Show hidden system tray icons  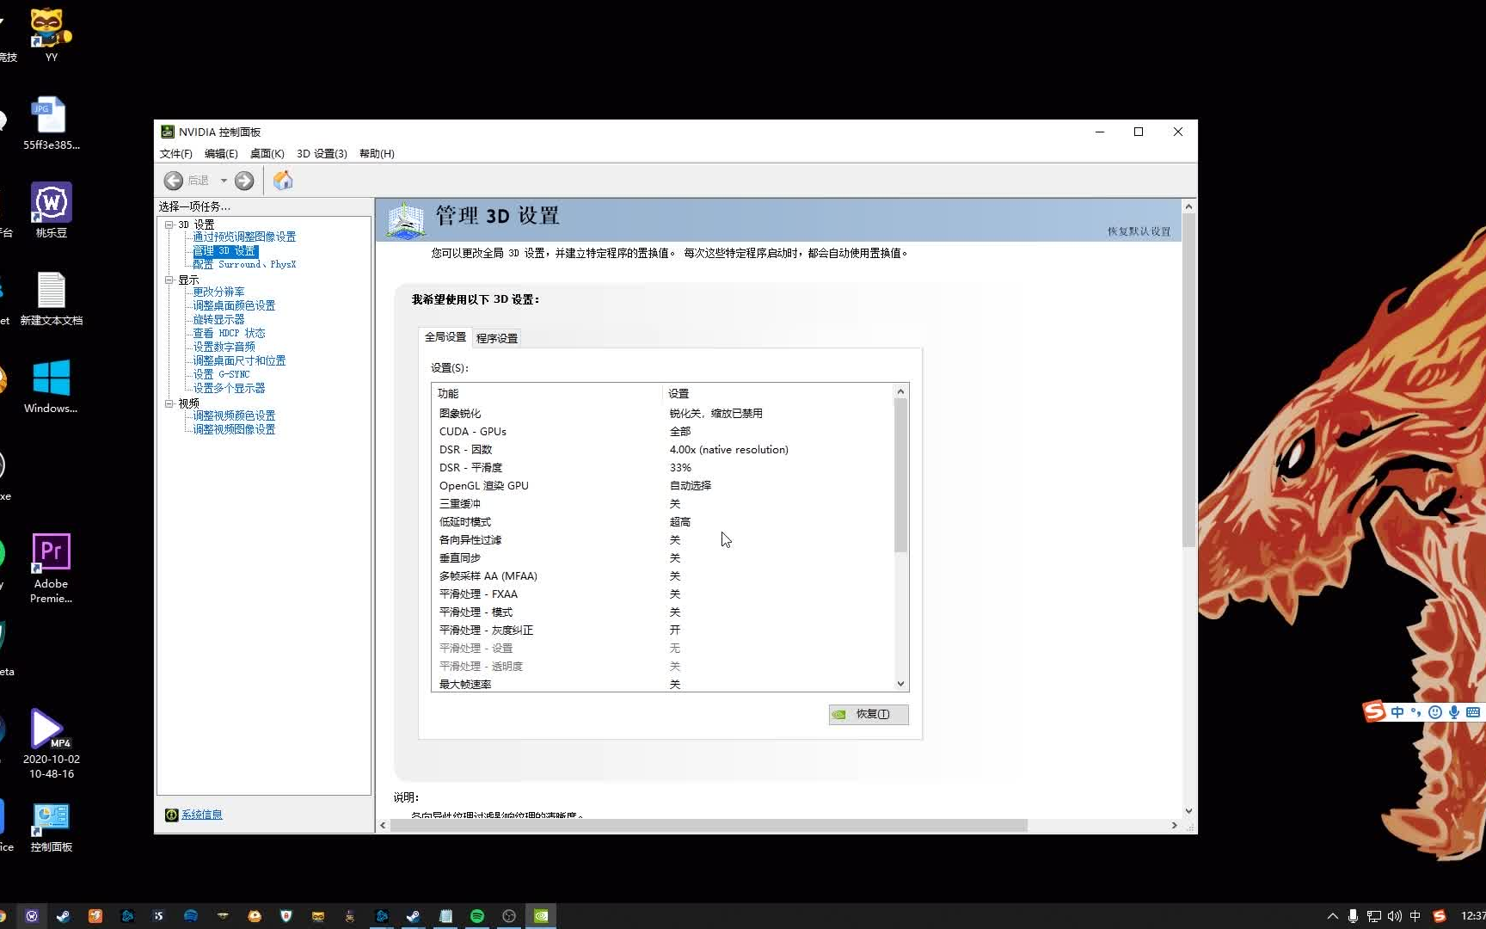[x=1333, y=916]
